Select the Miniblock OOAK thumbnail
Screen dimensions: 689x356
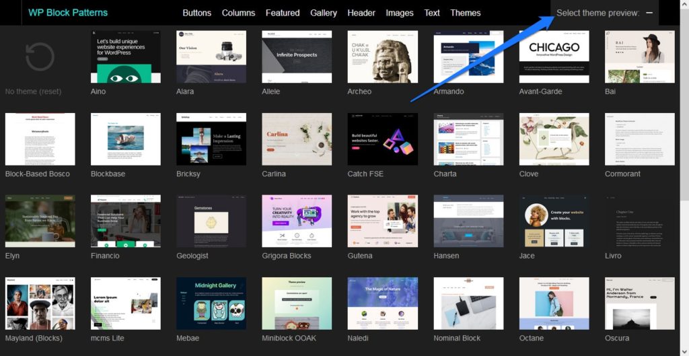coord(297,304)
